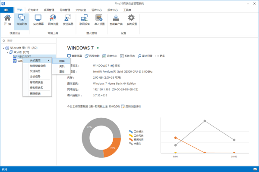Screen dimensions: 259x172
Task: Click the Windows 7 Home Basic 64 Edition text
Action: click(114, 83)
